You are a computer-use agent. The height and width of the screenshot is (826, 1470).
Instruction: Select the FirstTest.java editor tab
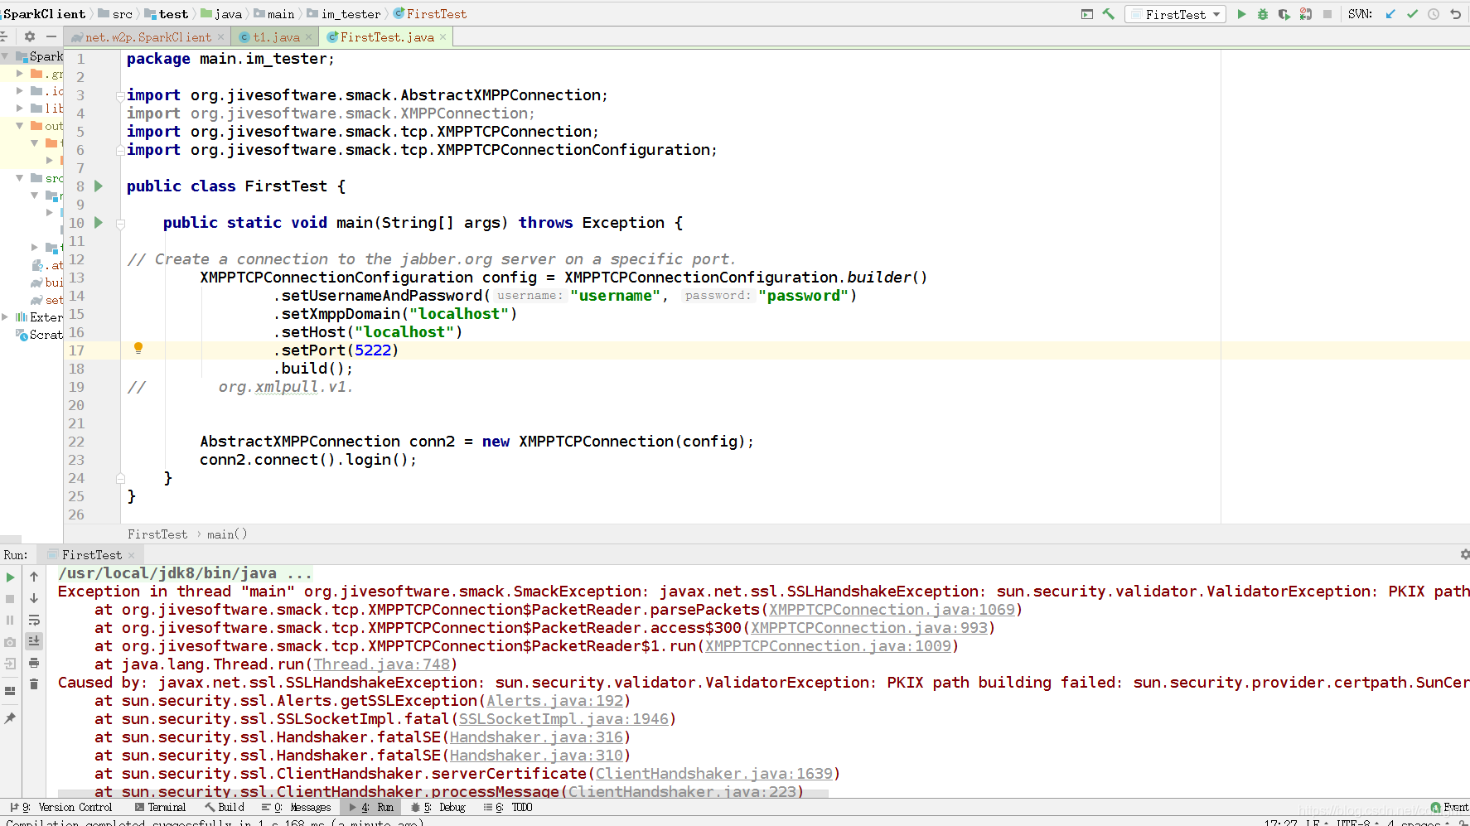tap(386, 37)
